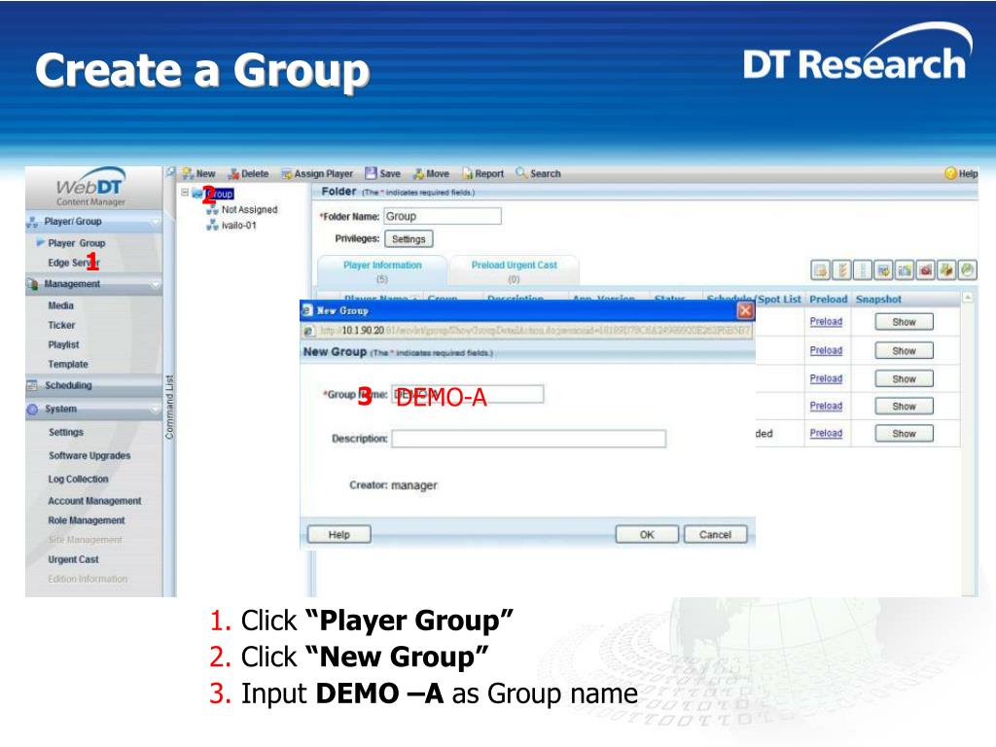
Task: Click the table scrollbar up arrow
Action: tap(968, 298)
